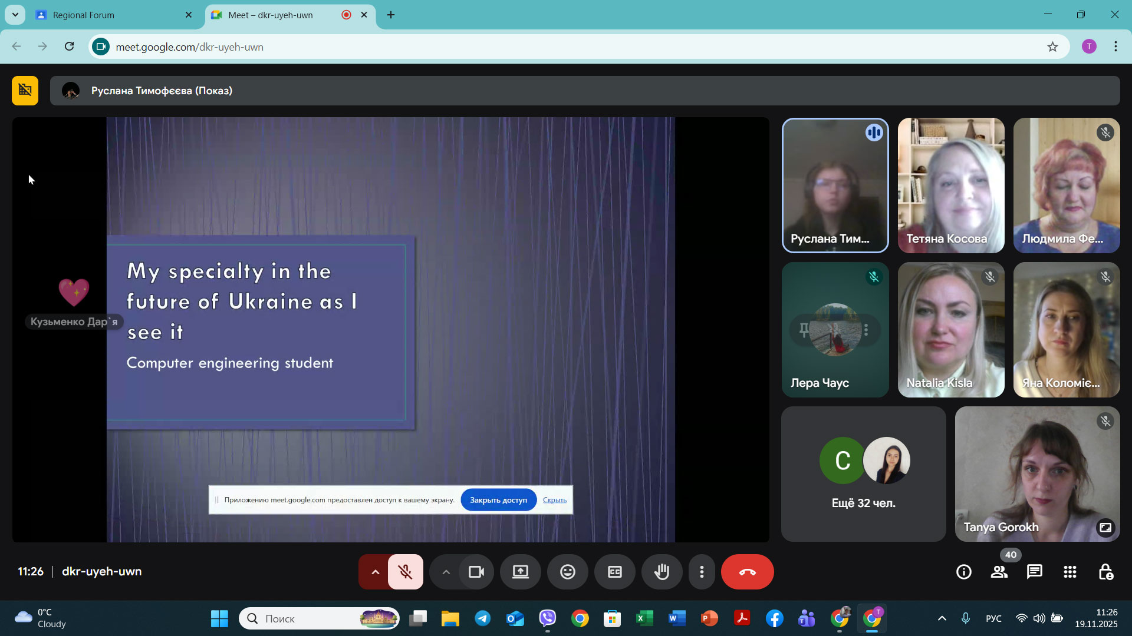Click the Закрыть доступ button
The height and width of the screenshot is (636, 1132).
(x=498, y=500)
